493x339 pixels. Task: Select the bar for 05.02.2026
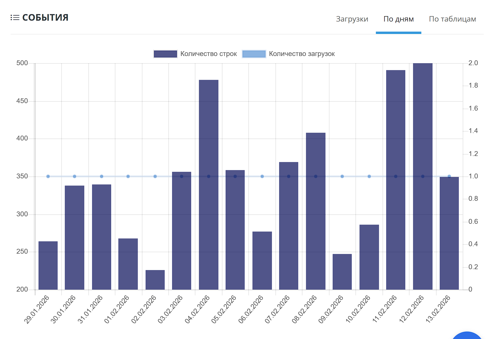(235, 230)
